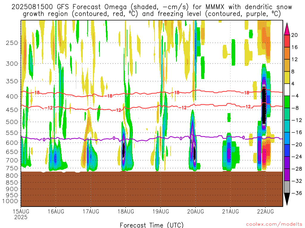305x228 pixels.
Task: Click the 400 pressure level label
Action: [x=12, y=96]
